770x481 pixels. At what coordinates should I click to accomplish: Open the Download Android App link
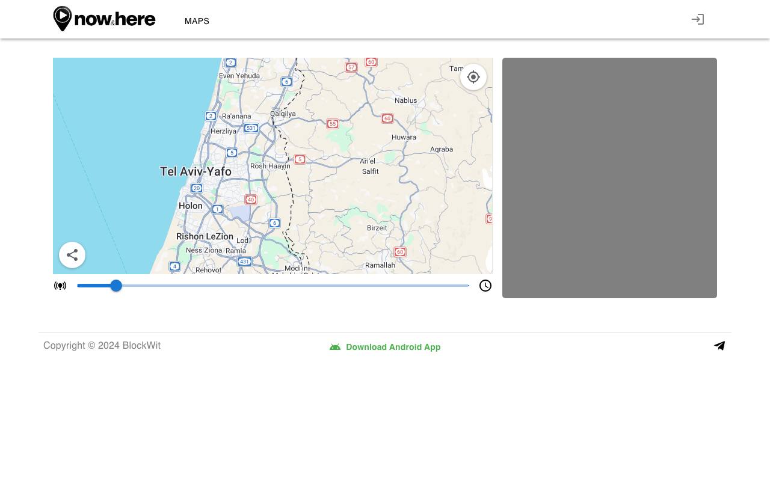385,347
